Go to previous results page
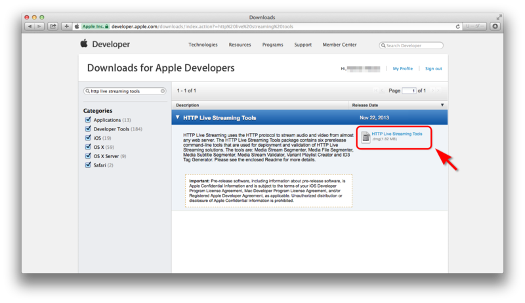 click(382, 91)
